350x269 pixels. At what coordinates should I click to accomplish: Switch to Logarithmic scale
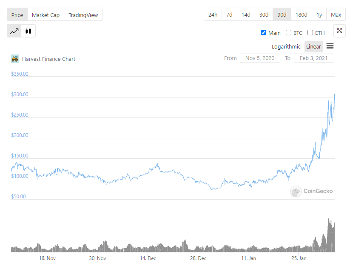286,46
